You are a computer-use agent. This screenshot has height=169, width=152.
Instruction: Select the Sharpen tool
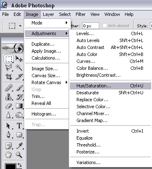9,115
